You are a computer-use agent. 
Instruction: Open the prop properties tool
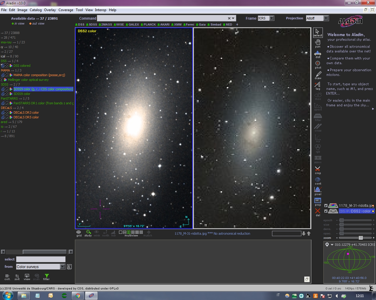(x=318, y=202)
